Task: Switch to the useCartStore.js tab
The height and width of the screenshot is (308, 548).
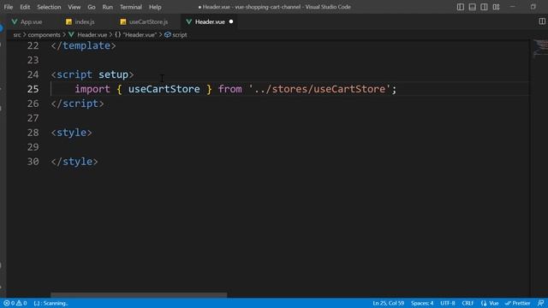Action: tap(145, 21)
